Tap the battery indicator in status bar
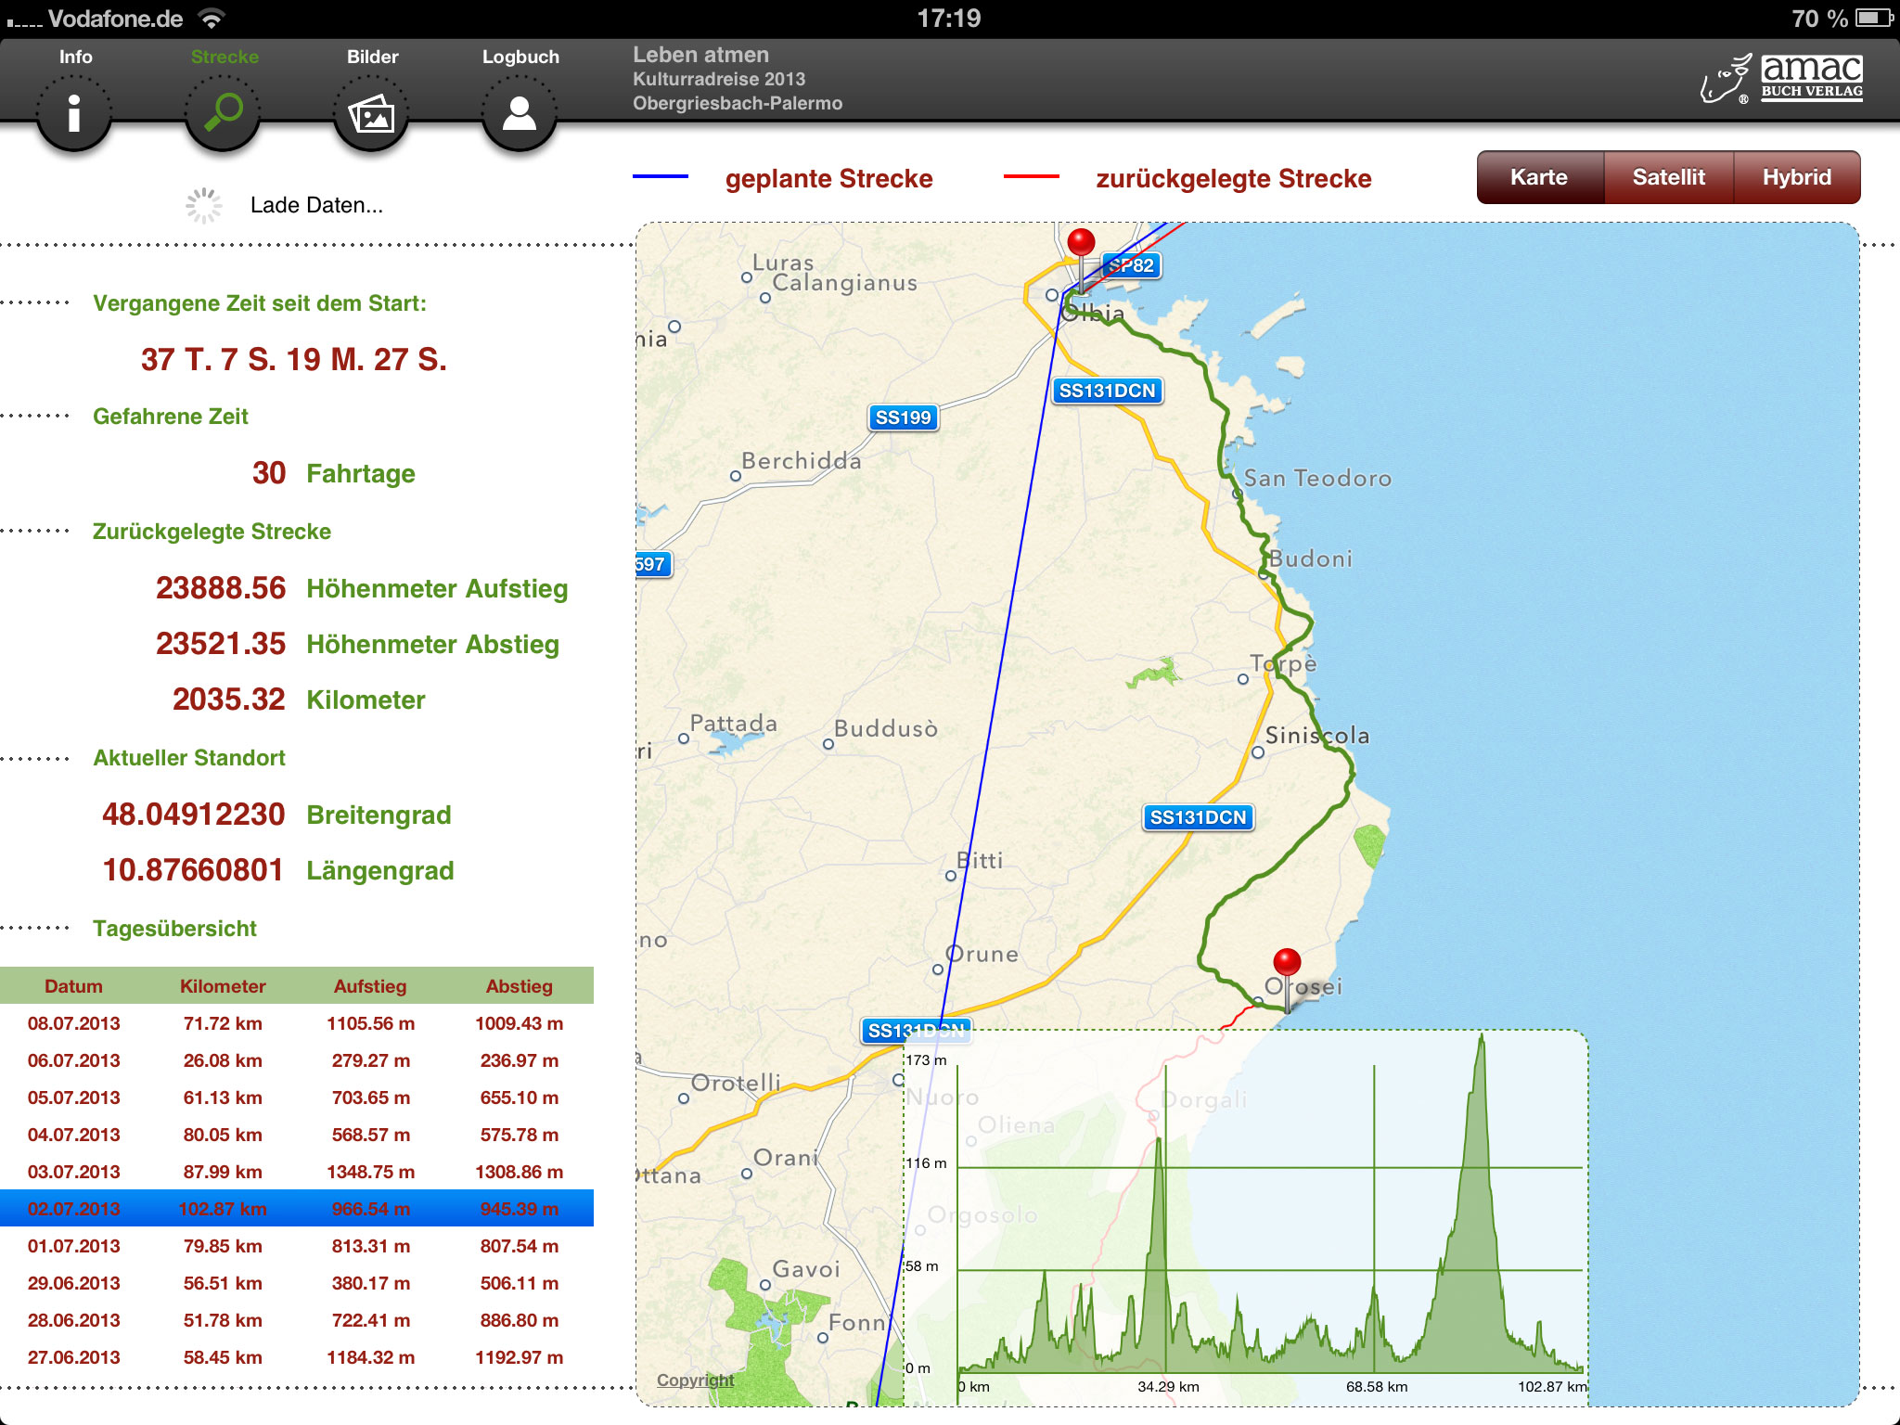The height and width of the screenshot is (1425, 1900). click(1874, 18)
